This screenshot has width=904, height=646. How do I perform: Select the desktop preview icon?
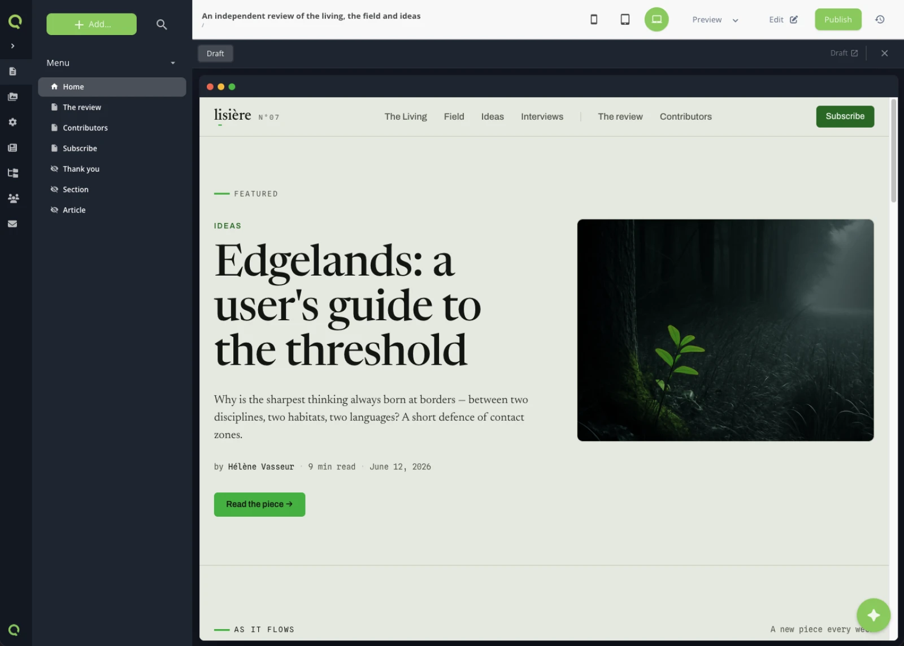(x=657, y=19)
